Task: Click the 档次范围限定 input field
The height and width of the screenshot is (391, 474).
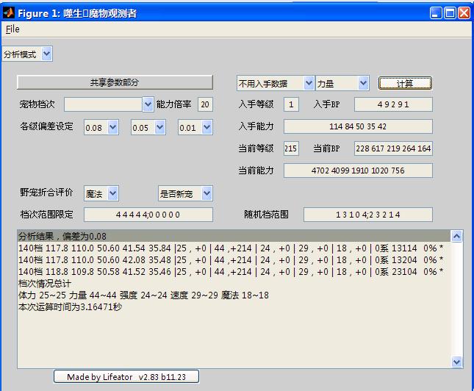Action: coord(148,215)
